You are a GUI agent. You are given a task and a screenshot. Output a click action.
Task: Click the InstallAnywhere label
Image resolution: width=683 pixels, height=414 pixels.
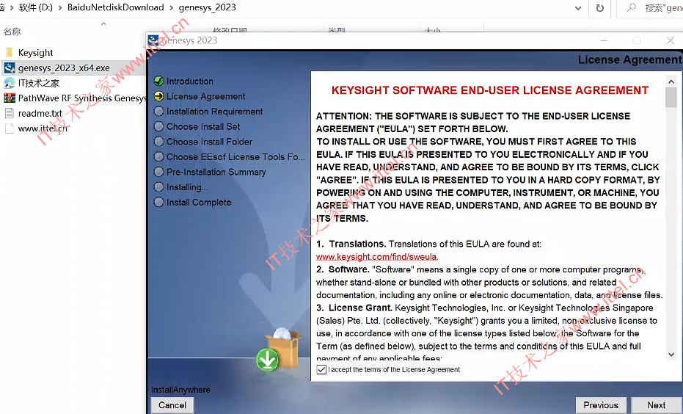180,390
